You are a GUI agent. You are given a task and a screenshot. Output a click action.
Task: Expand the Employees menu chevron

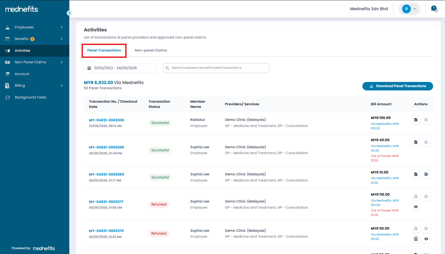62,27
